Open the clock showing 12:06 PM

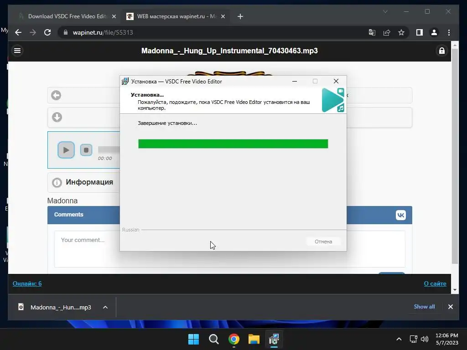tap(447, 339)
